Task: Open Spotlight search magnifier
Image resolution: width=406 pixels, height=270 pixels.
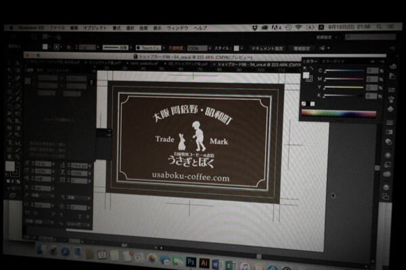Action: tap(379, 27)
